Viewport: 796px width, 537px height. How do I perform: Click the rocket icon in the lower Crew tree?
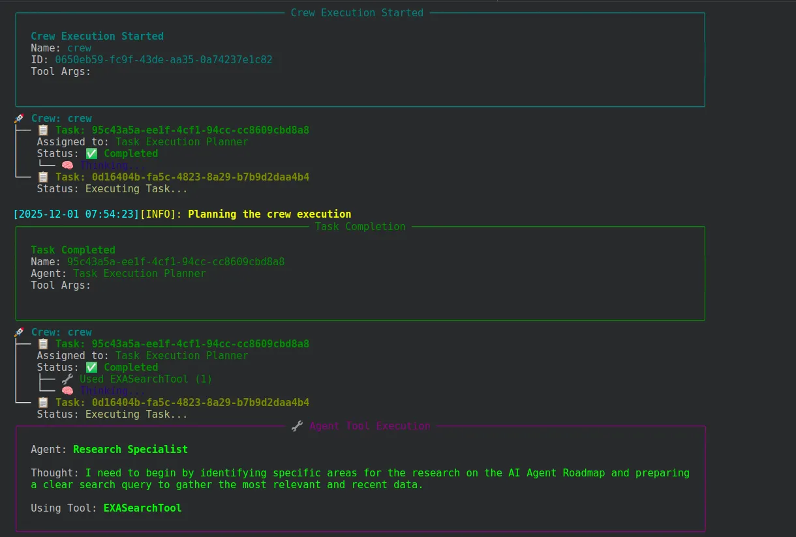pyautogui.click(x=20, y=332)
